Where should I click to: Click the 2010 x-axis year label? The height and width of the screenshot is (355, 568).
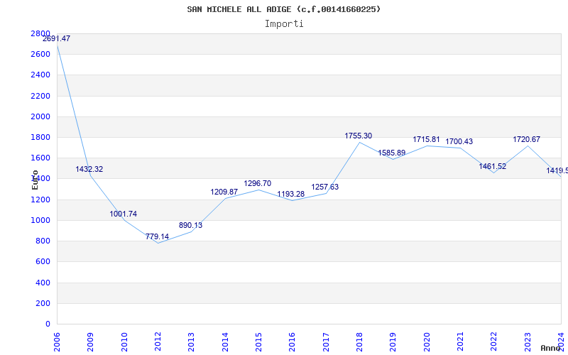coord(124,342)
